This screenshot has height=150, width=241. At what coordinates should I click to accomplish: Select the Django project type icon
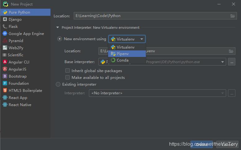5,19
